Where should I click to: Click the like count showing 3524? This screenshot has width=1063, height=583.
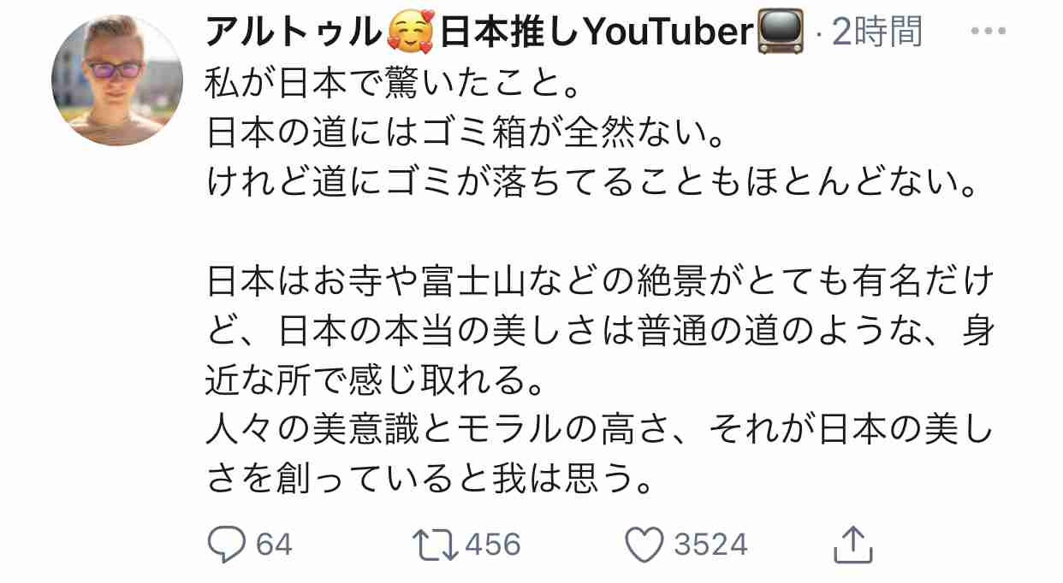tap(709, 541)
